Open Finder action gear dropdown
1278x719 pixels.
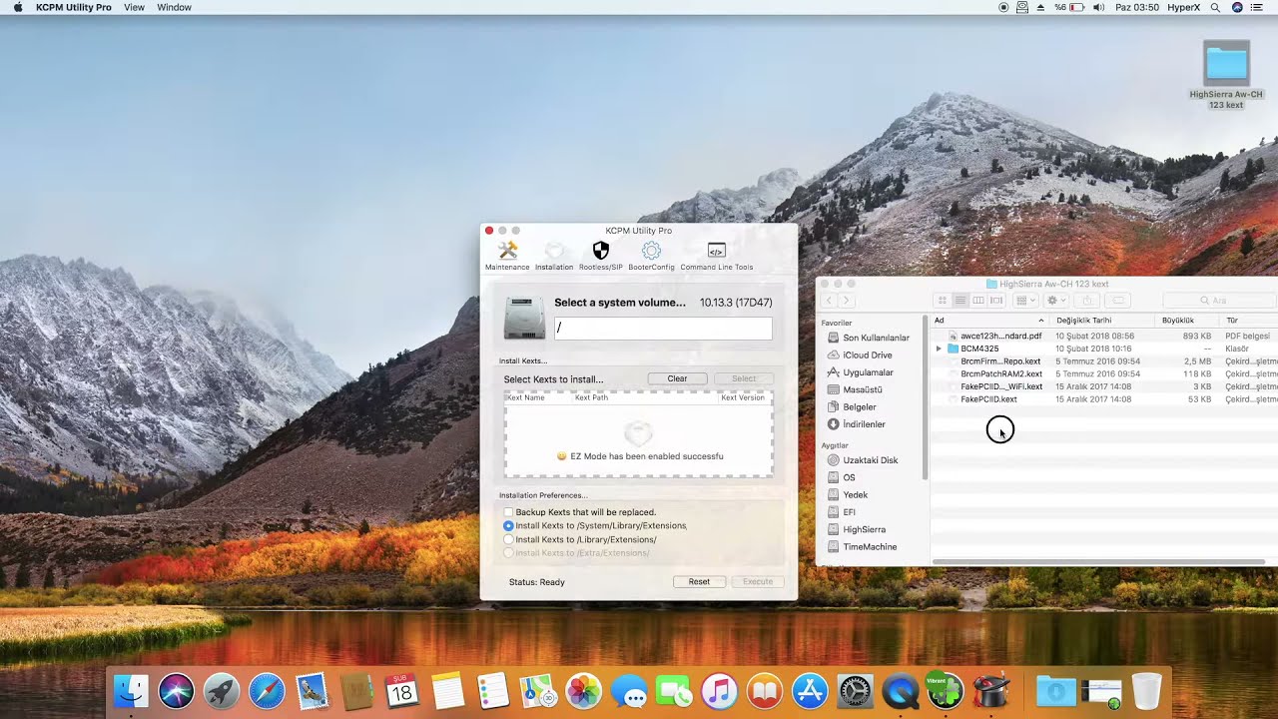click(x=1056, y=301)
